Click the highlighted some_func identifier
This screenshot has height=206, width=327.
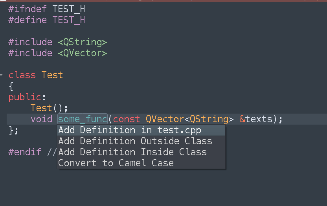[83, 119]
